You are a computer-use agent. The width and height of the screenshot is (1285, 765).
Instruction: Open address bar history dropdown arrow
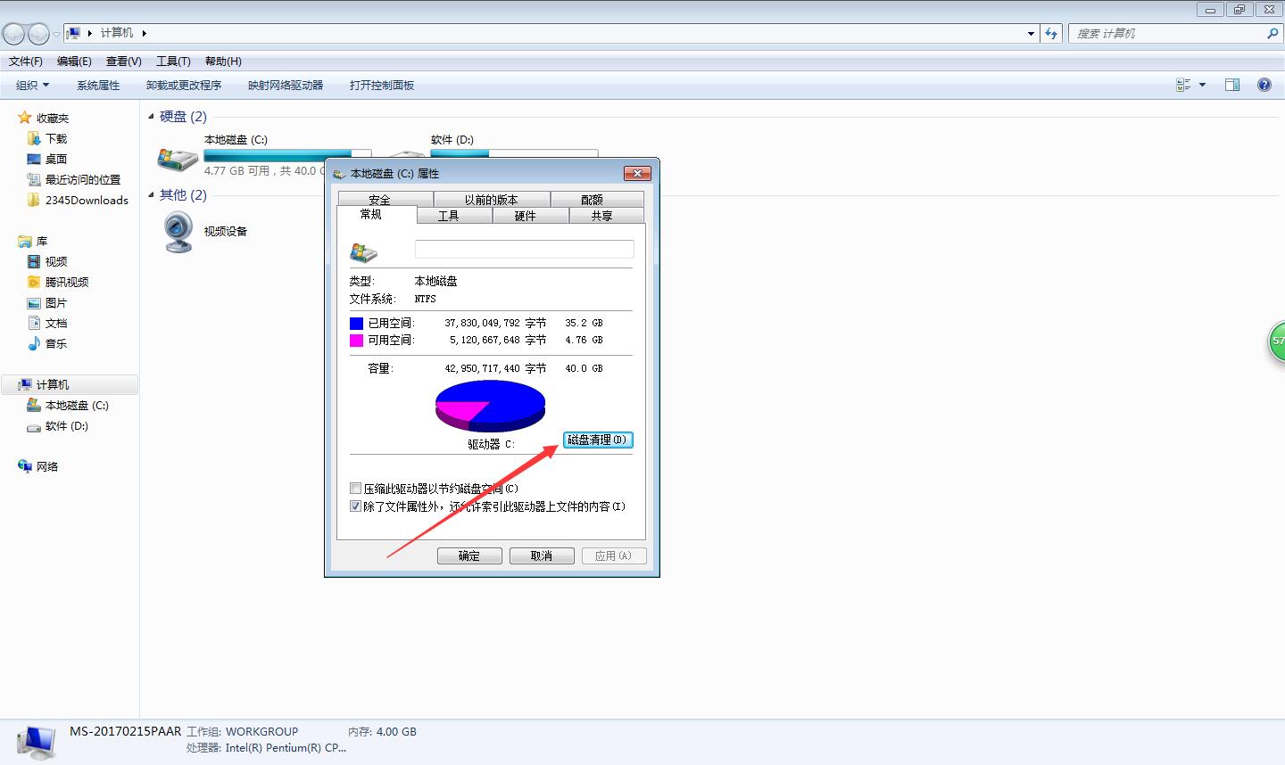click(1032, 33)
